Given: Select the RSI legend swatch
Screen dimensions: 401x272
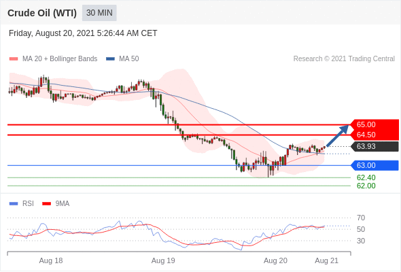Looking at the screenshot, I should pyautogui.click(x=14, y=204).
